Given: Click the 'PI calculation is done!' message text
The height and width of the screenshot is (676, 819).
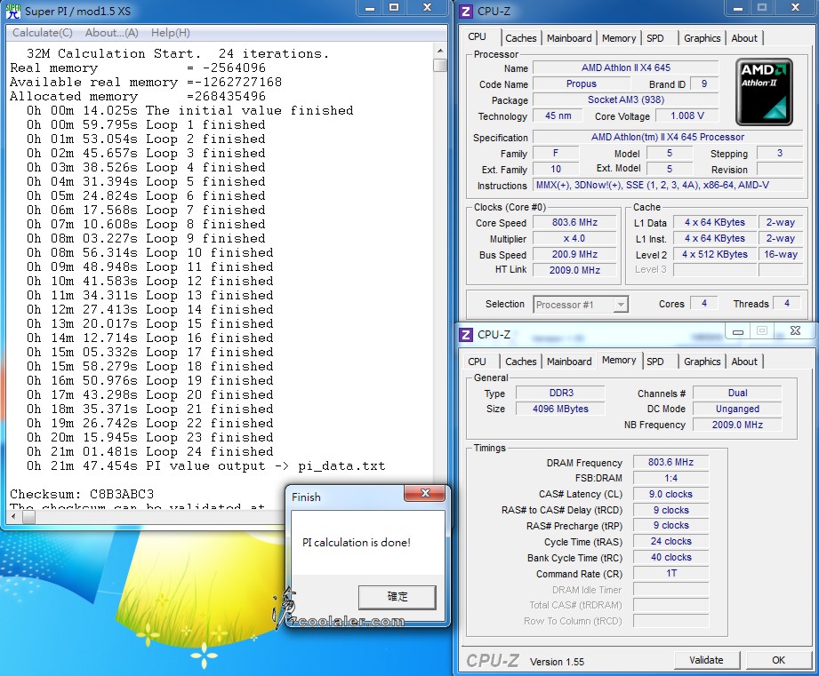Looking at the screenshot, I should 357,543.
